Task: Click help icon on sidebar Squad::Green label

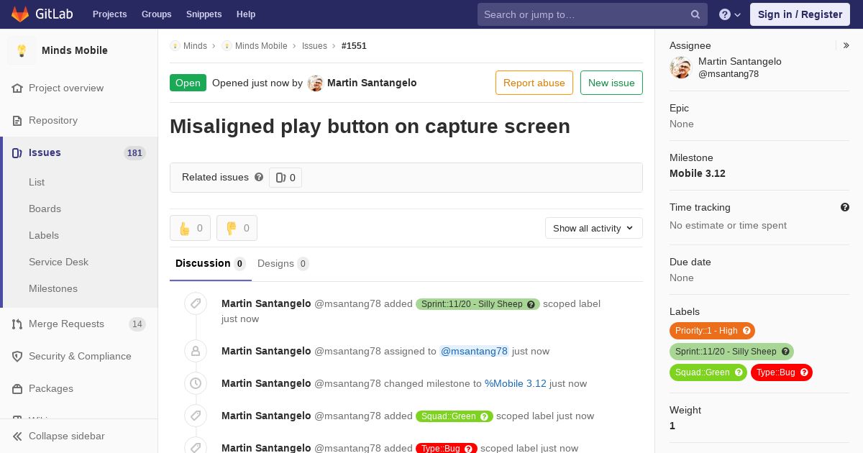Action: point(739,372)
